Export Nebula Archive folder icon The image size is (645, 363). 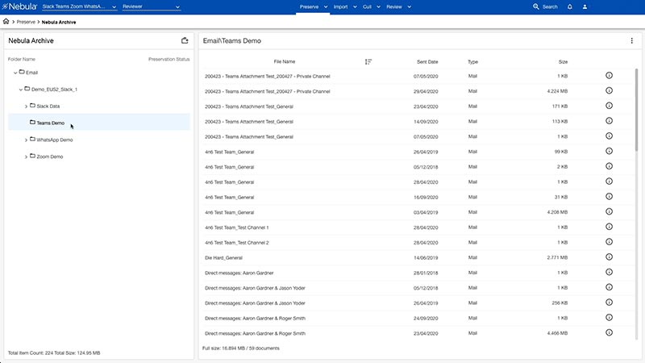pyautogui.click(x=185, y=40)
